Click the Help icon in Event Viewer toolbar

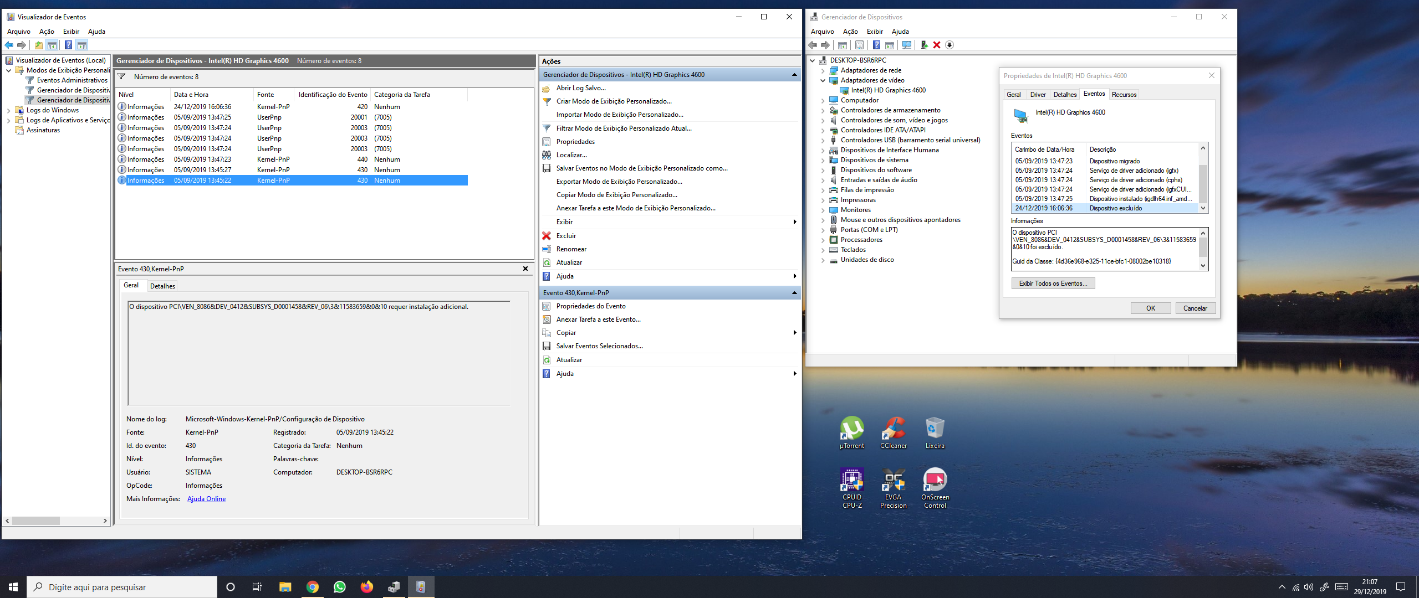[68, 45]
